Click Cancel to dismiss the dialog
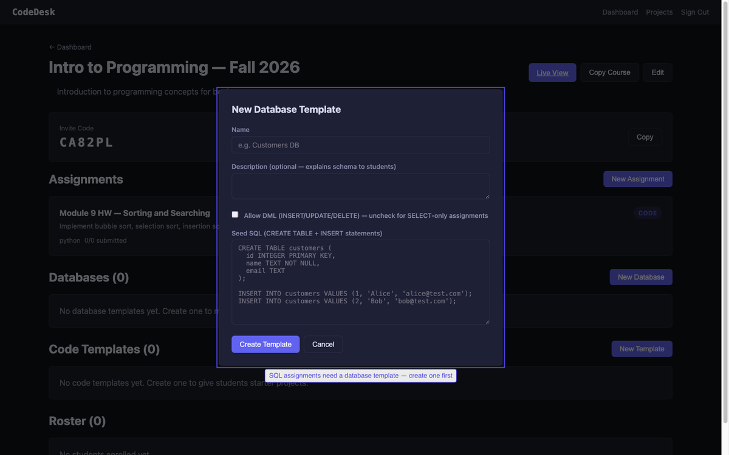The width and height of the screenshot is (729, 455). (x=323, y=344)
